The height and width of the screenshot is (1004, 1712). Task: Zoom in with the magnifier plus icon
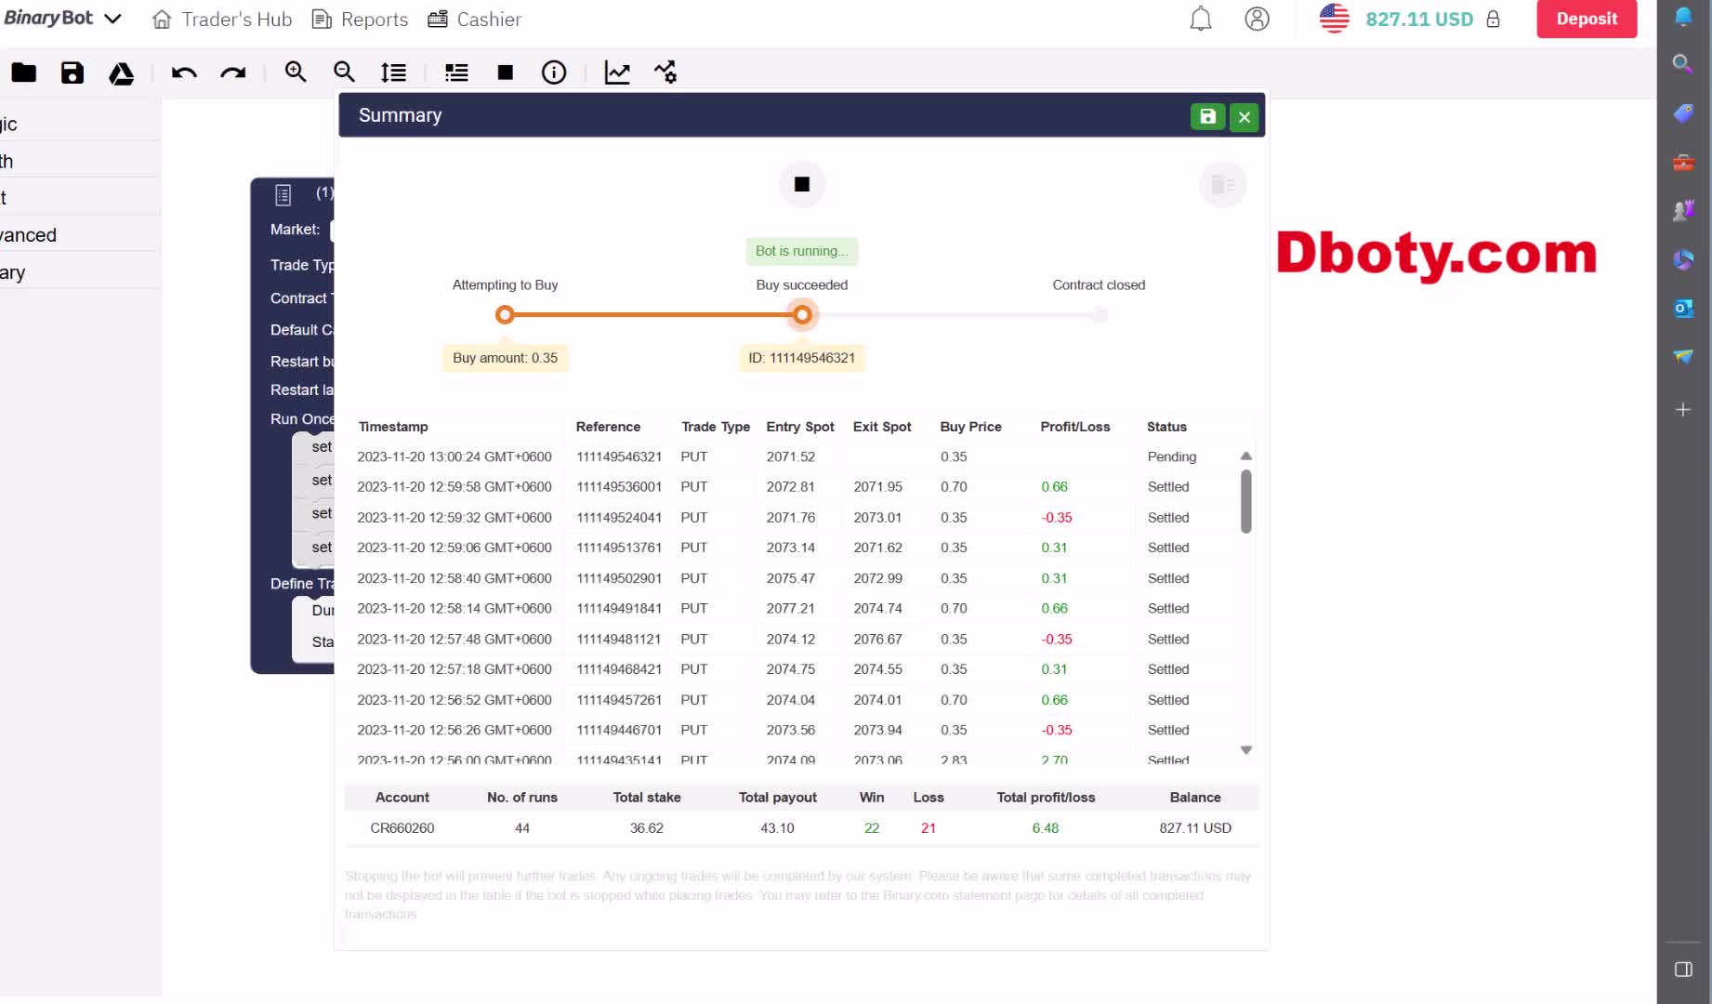click(296, 73)
